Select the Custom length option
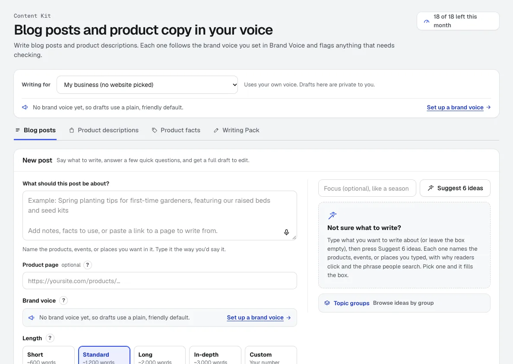This screenshot has width=513, height=364. (271, 355)
